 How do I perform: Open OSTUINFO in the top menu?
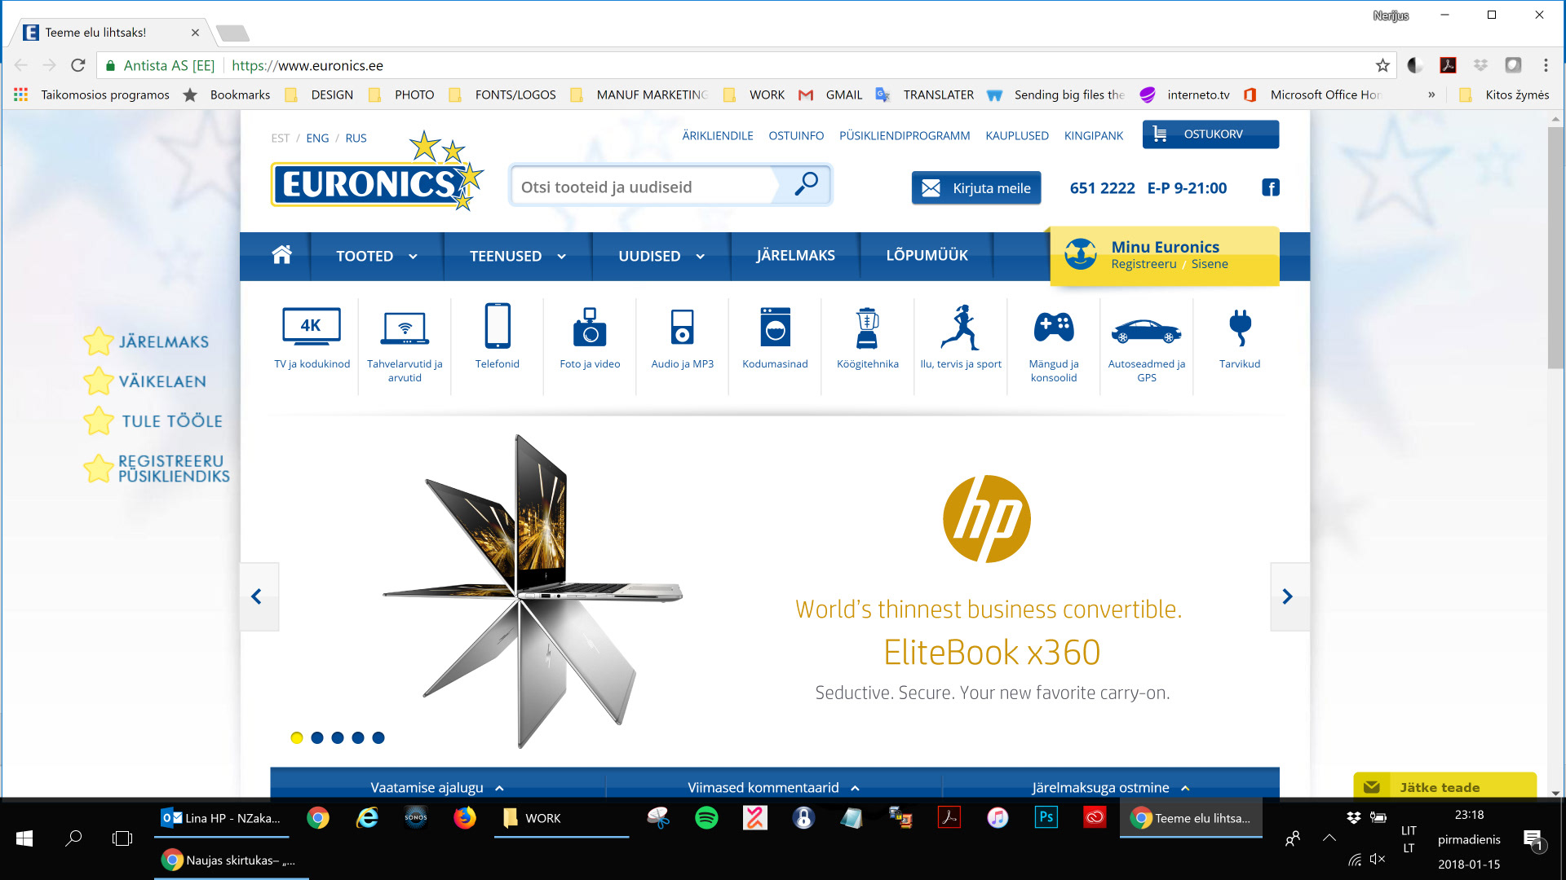pyautogui.click(x=796, y=136)
